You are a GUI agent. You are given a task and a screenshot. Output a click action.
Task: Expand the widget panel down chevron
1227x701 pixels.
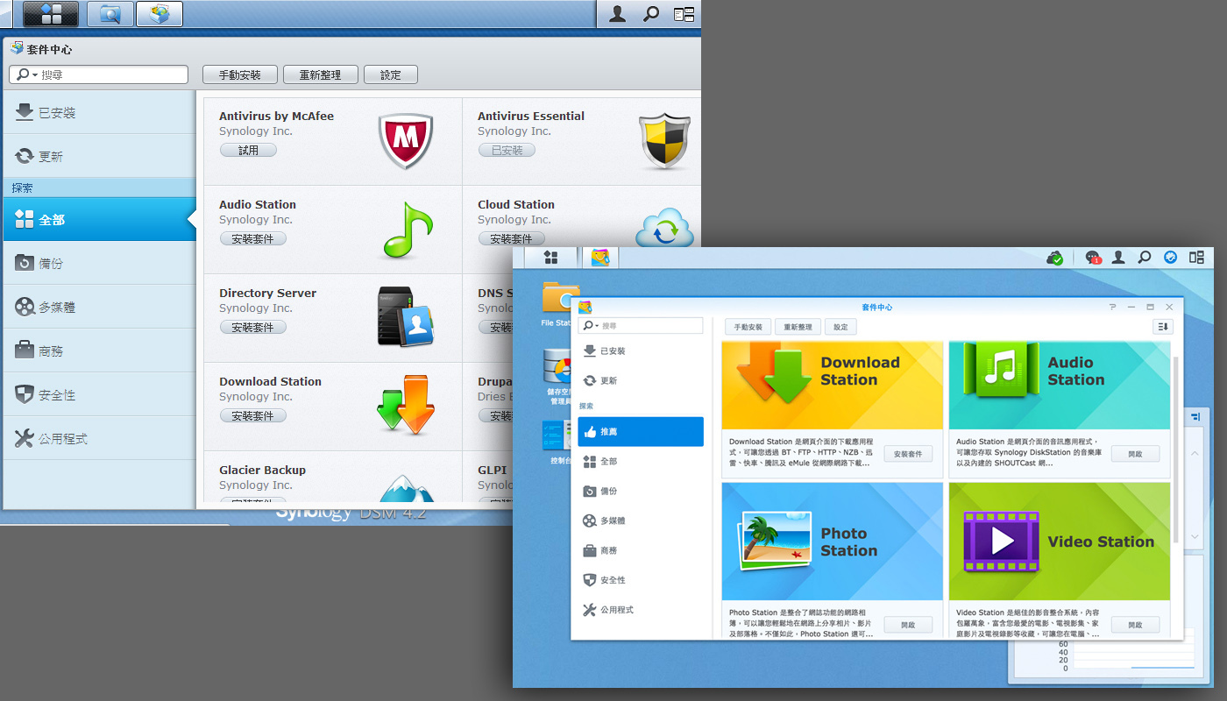[1195, 536]
